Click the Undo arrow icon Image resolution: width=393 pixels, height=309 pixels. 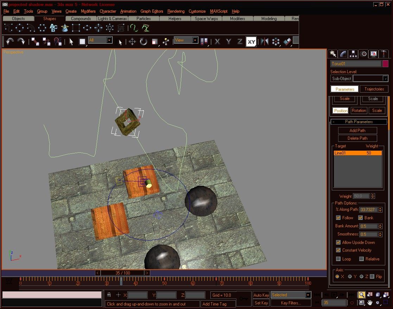click(10, 41)
